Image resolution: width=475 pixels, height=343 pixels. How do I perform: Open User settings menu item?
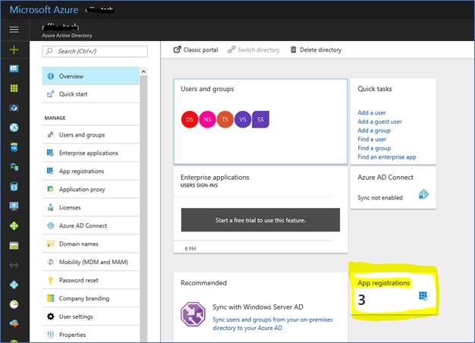[91, 316]
